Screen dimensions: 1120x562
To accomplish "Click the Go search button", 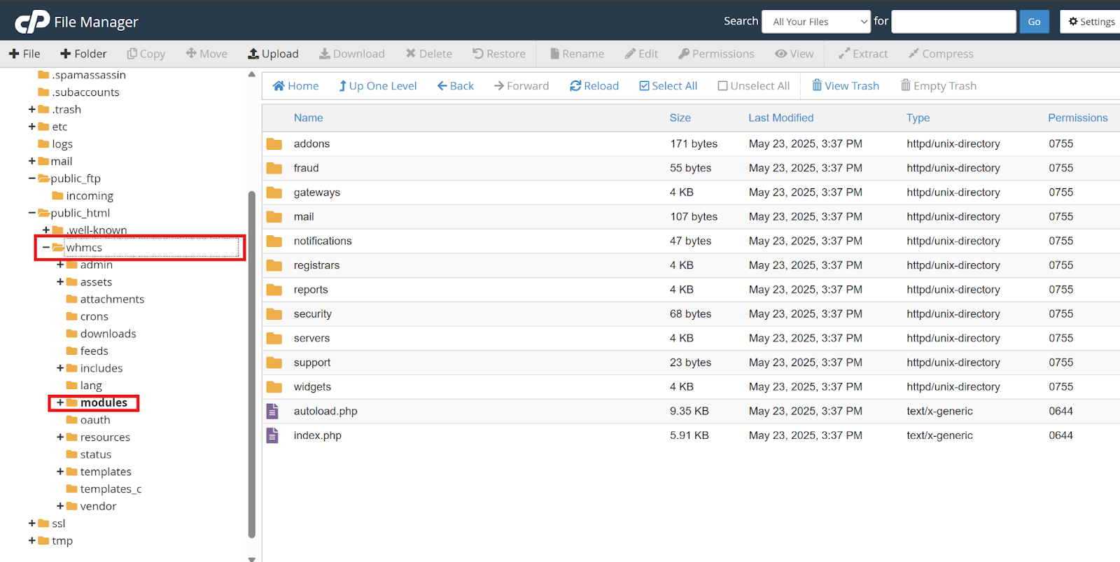I will 1034,22.
